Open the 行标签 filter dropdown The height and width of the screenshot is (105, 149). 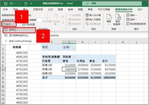click(61, 61)
